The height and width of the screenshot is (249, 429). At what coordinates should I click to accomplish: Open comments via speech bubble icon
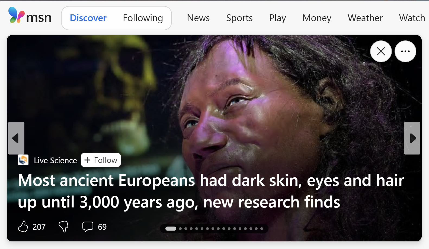click(x=88, y=226)
